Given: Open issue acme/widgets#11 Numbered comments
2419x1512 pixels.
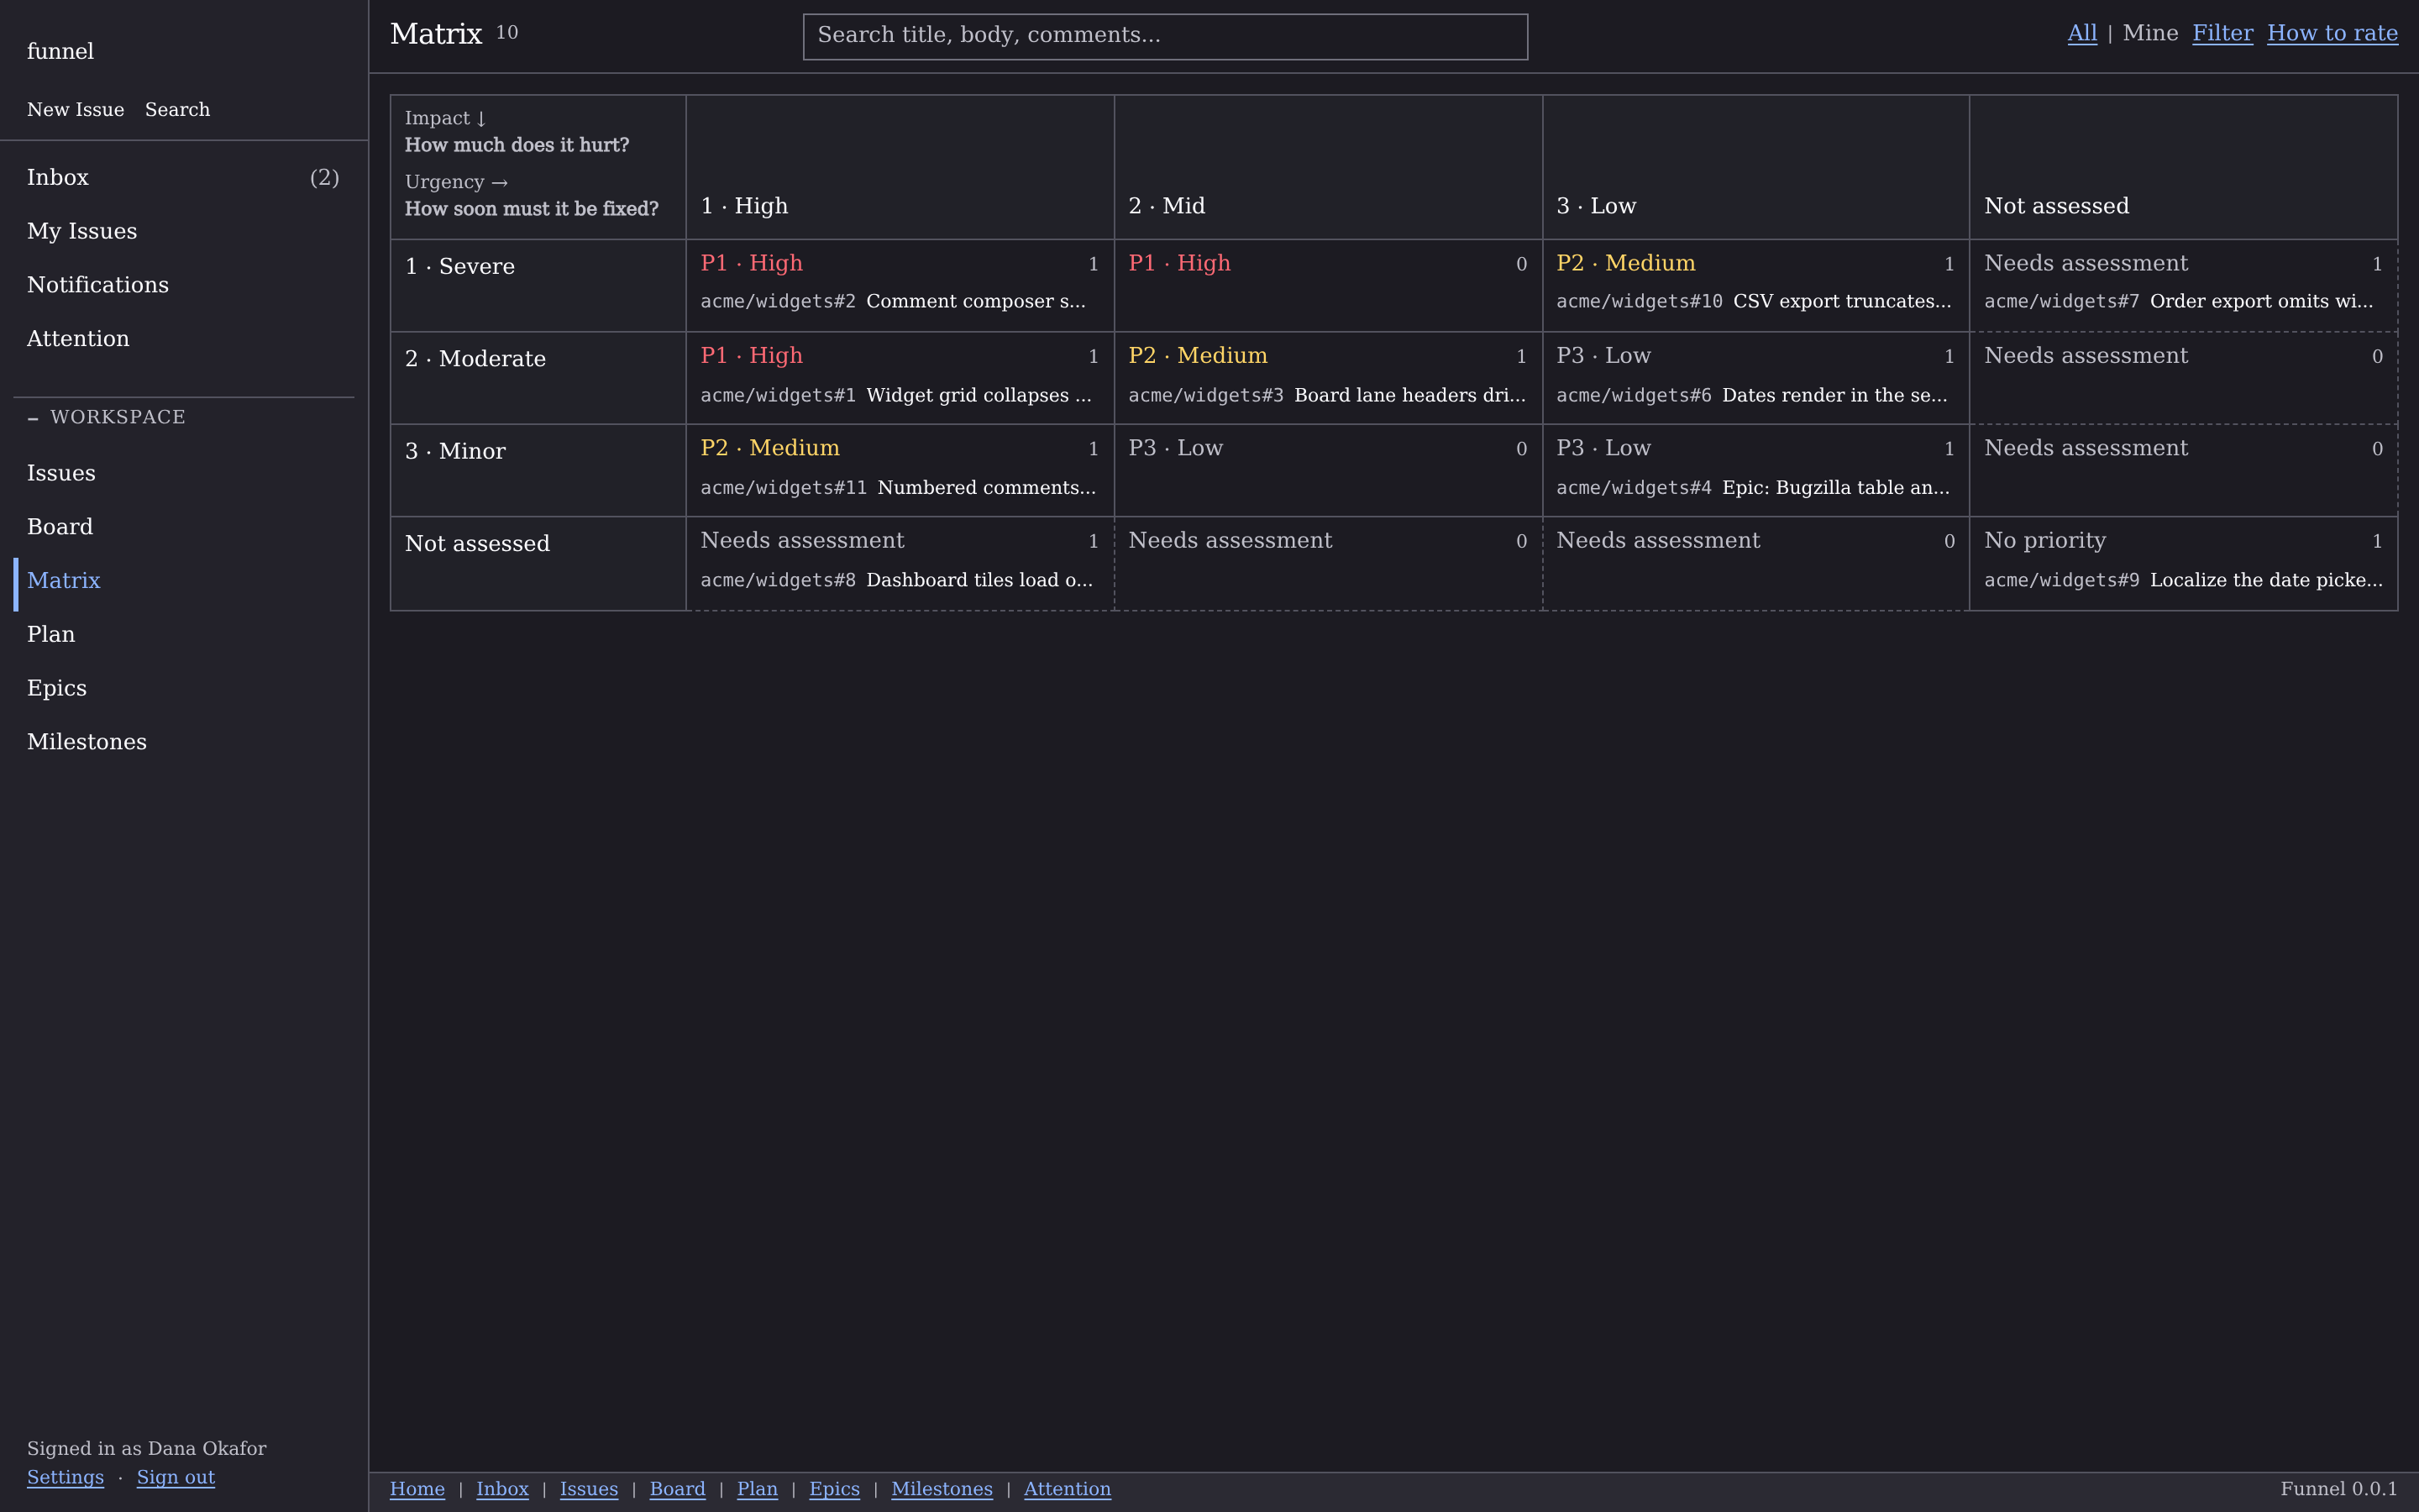Looking at the screenshot, I should [x=899, y=488].
